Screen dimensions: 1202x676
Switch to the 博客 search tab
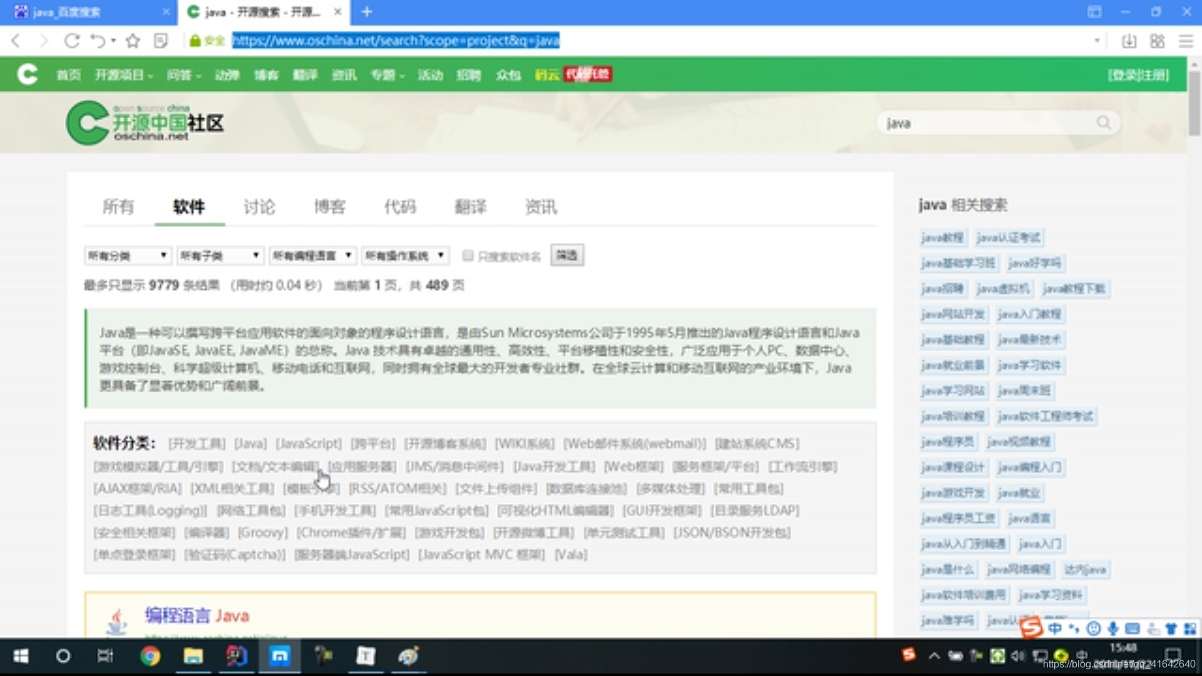click(x=330, y=207)
